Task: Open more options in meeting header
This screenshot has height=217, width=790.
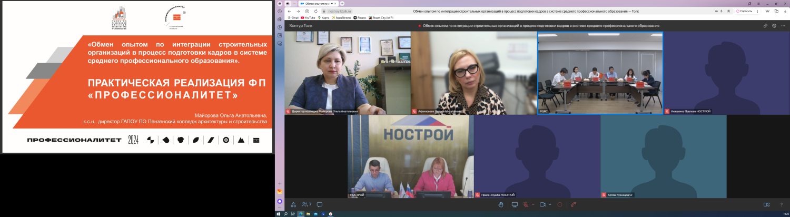Action: [783, 26]
